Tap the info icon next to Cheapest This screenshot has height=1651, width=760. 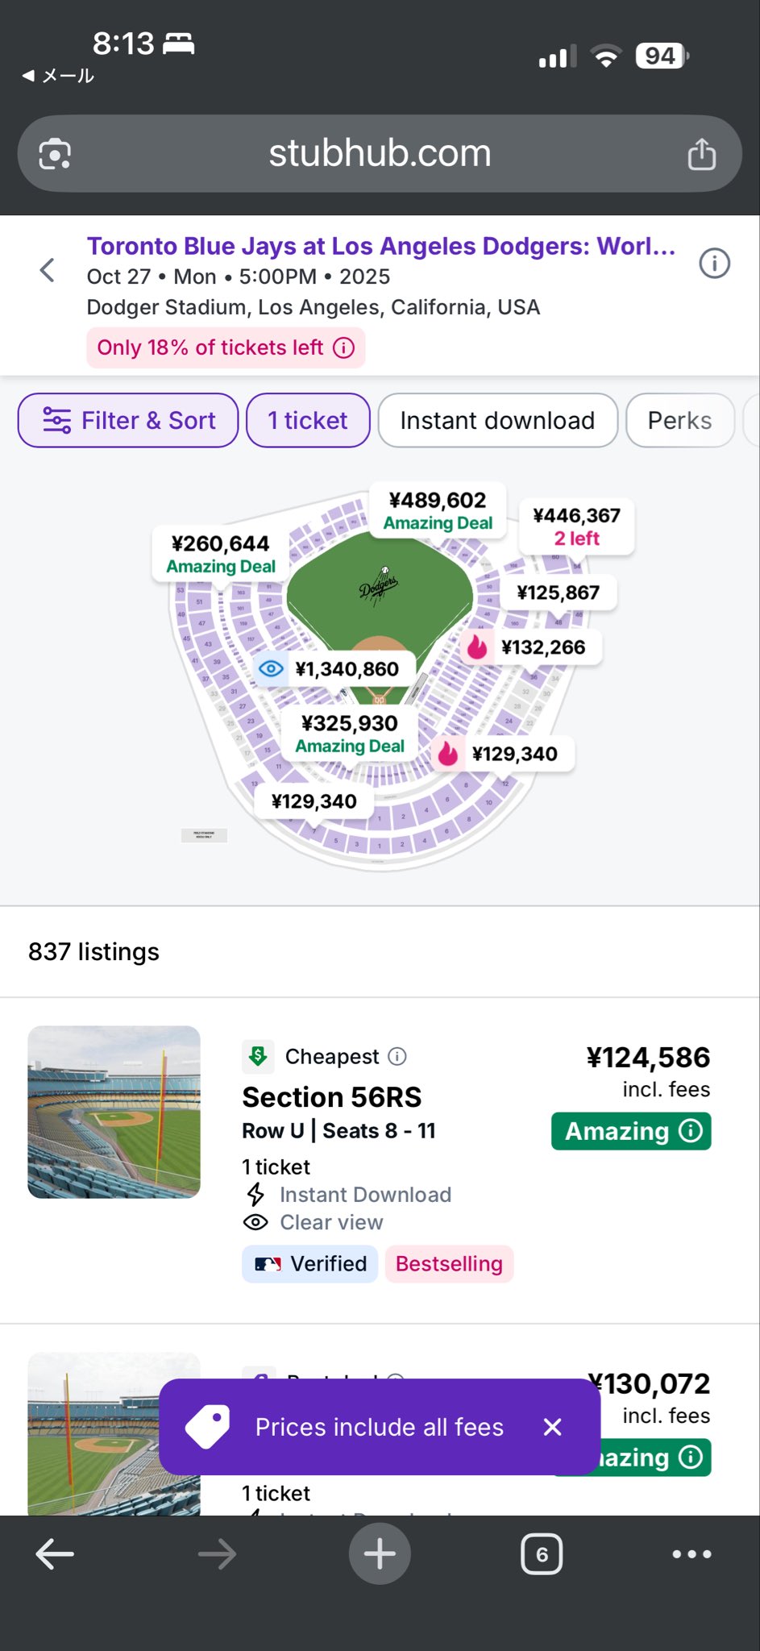point(397,1056)
